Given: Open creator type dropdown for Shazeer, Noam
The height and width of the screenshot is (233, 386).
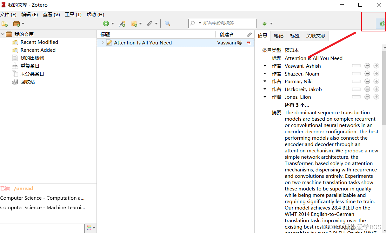Looking at the screenshot, I should [x=265, y=74].
